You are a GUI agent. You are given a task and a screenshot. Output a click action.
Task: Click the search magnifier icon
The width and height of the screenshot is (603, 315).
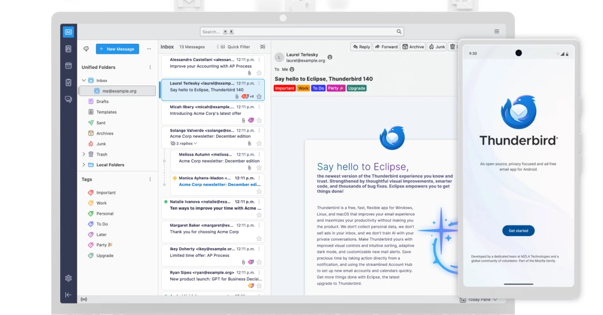click(399, 32)
